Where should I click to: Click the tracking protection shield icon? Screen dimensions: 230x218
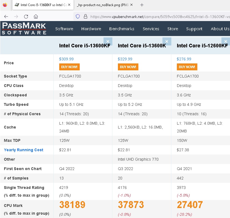pos(78,16)
